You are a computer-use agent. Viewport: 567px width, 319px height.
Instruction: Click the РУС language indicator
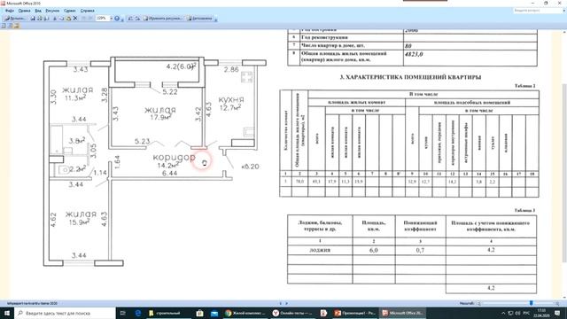[x=527, y=313]
